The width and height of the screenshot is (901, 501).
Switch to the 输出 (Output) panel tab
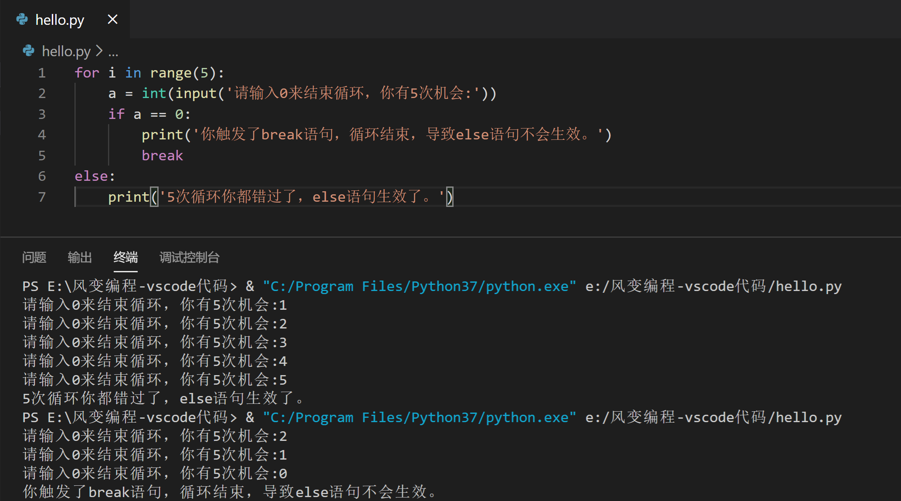point(79,257)
